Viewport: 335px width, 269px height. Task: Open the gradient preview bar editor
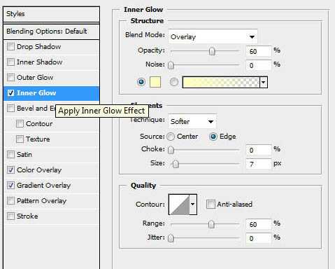(x=221, y=82)
